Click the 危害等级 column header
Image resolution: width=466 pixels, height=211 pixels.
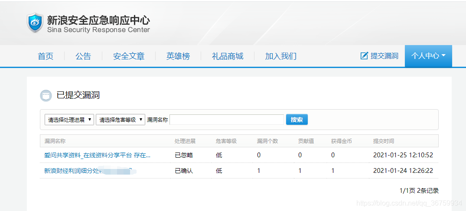click(226, 141)
